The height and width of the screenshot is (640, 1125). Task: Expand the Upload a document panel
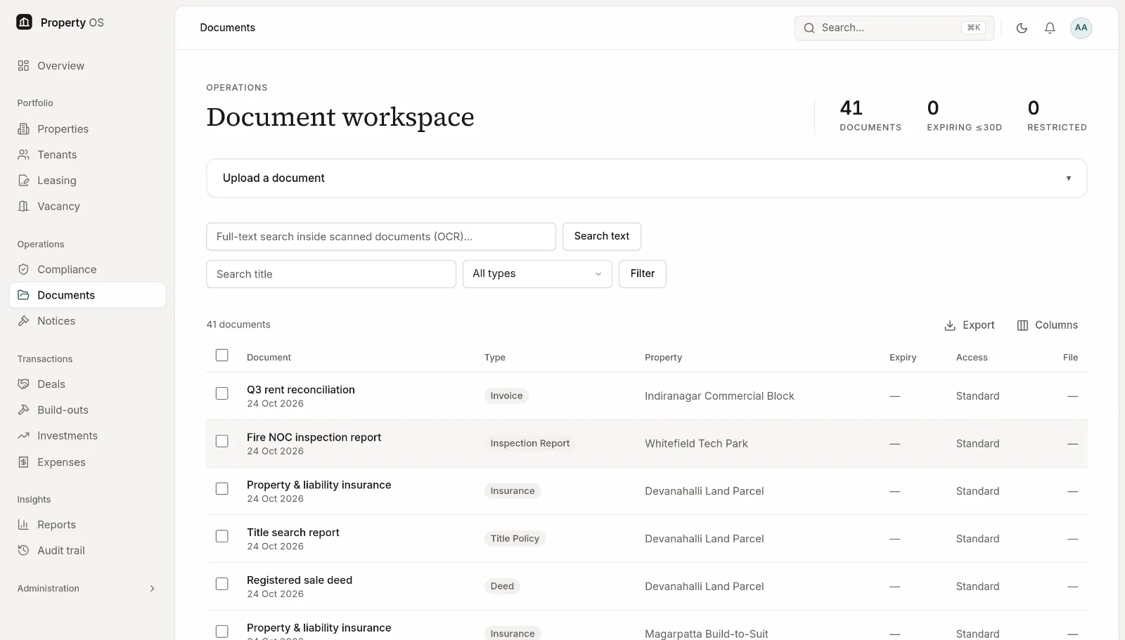pyautogui.click(x=646, y=178)
